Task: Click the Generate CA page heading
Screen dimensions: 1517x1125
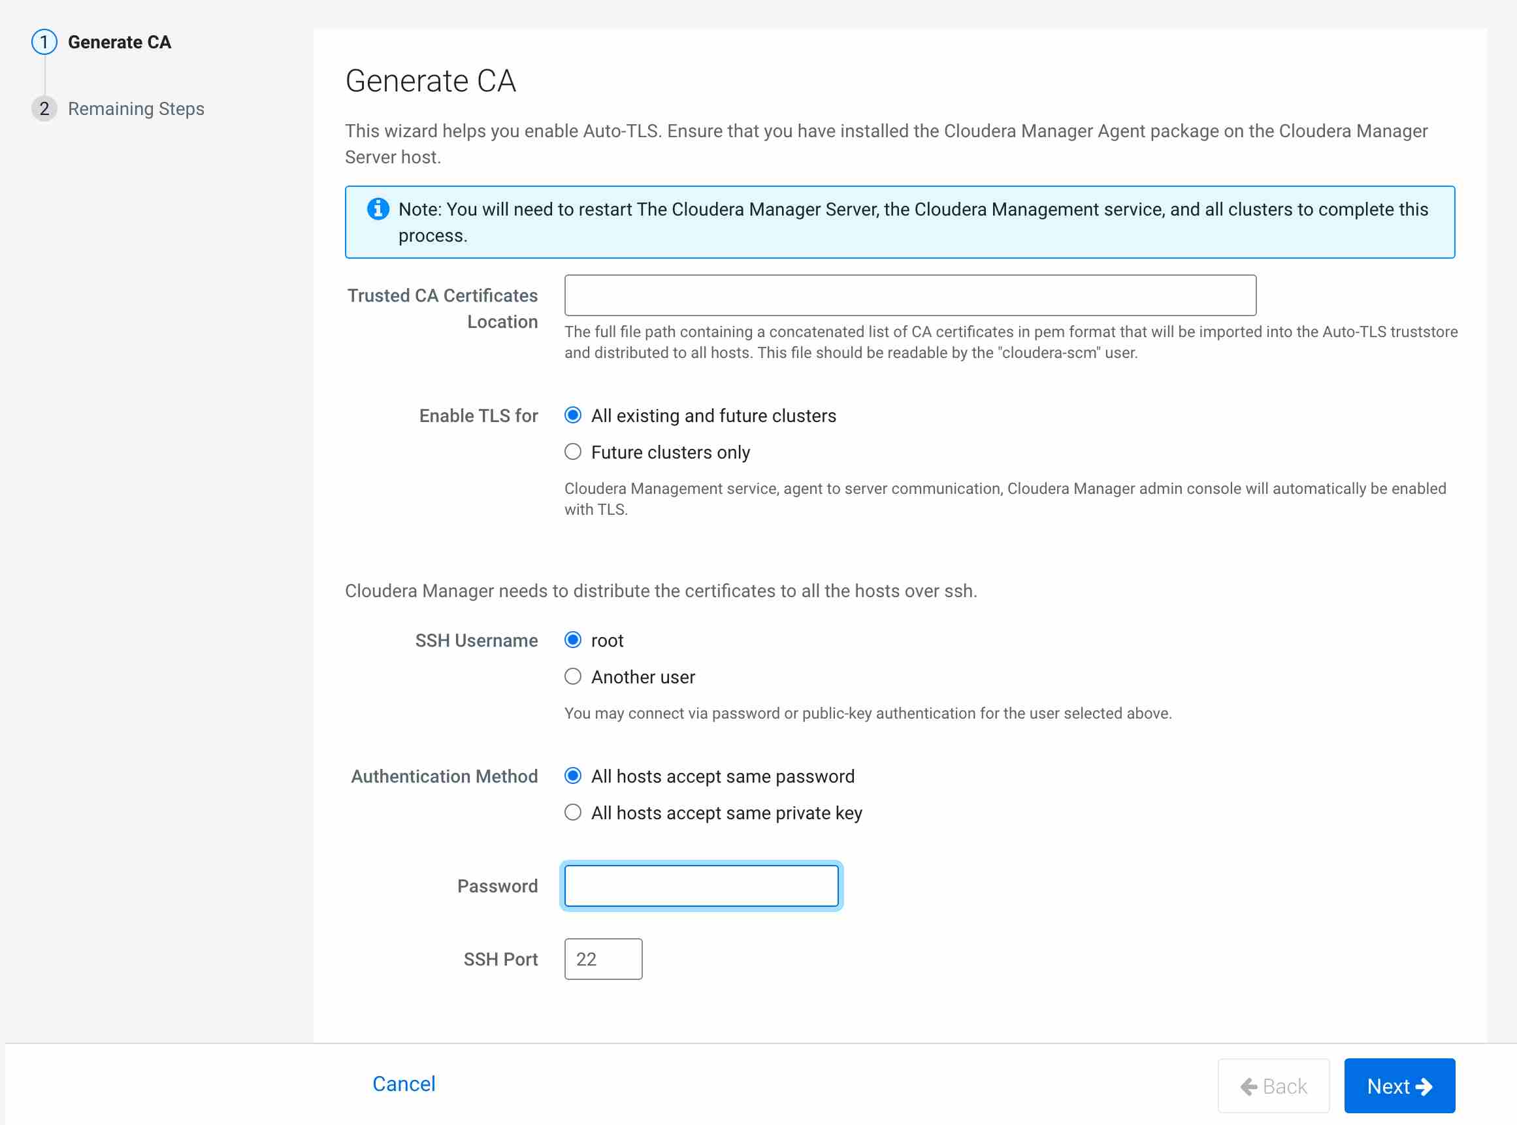Action: pyautogui.click(x=431, y=81)
